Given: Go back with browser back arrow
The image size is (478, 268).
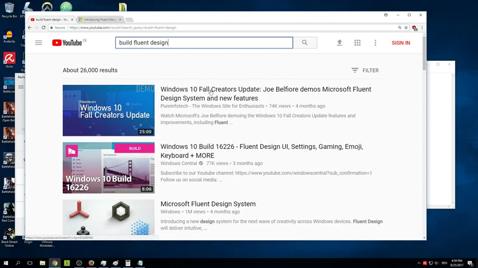Looking at the screenshot, I should click(29, 28).
